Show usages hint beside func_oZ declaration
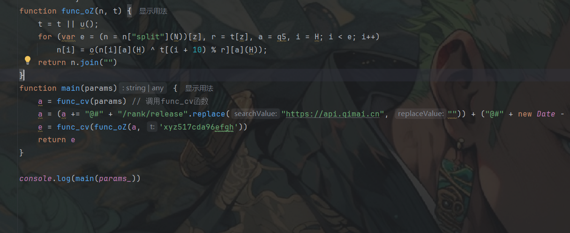 153,11
